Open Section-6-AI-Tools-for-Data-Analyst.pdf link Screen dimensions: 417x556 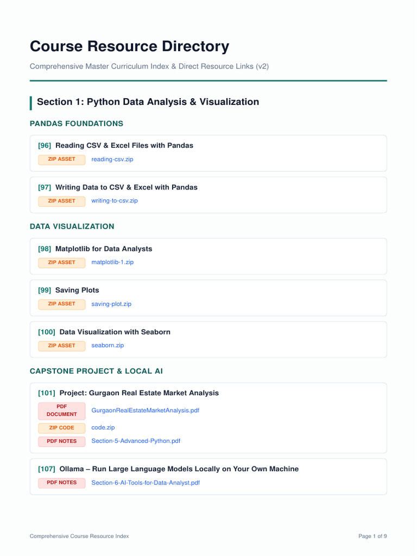coord(146,483)
